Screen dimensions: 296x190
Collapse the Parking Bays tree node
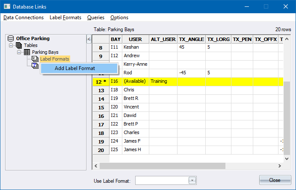(x=19, y=52)
